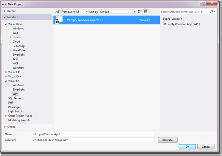Click the Cancel button
The image size is (222, 156).
(206, 147)
